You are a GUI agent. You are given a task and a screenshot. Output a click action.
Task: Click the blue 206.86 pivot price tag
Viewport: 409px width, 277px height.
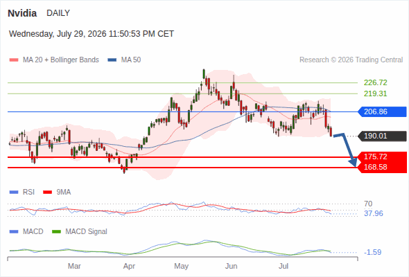pyautogui.click(x=382, y=111)
